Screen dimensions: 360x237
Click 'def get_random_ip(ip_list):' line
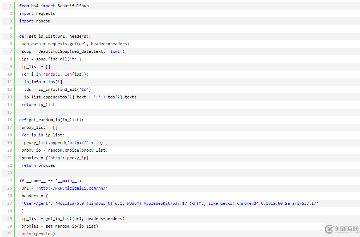52,120
